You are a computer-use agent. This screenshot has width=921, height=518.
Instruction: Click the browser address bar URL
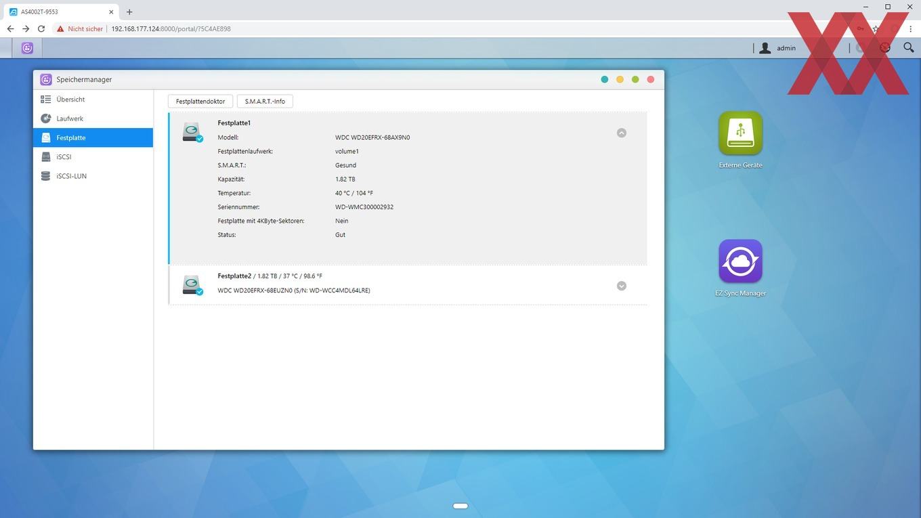pos(171,29)
